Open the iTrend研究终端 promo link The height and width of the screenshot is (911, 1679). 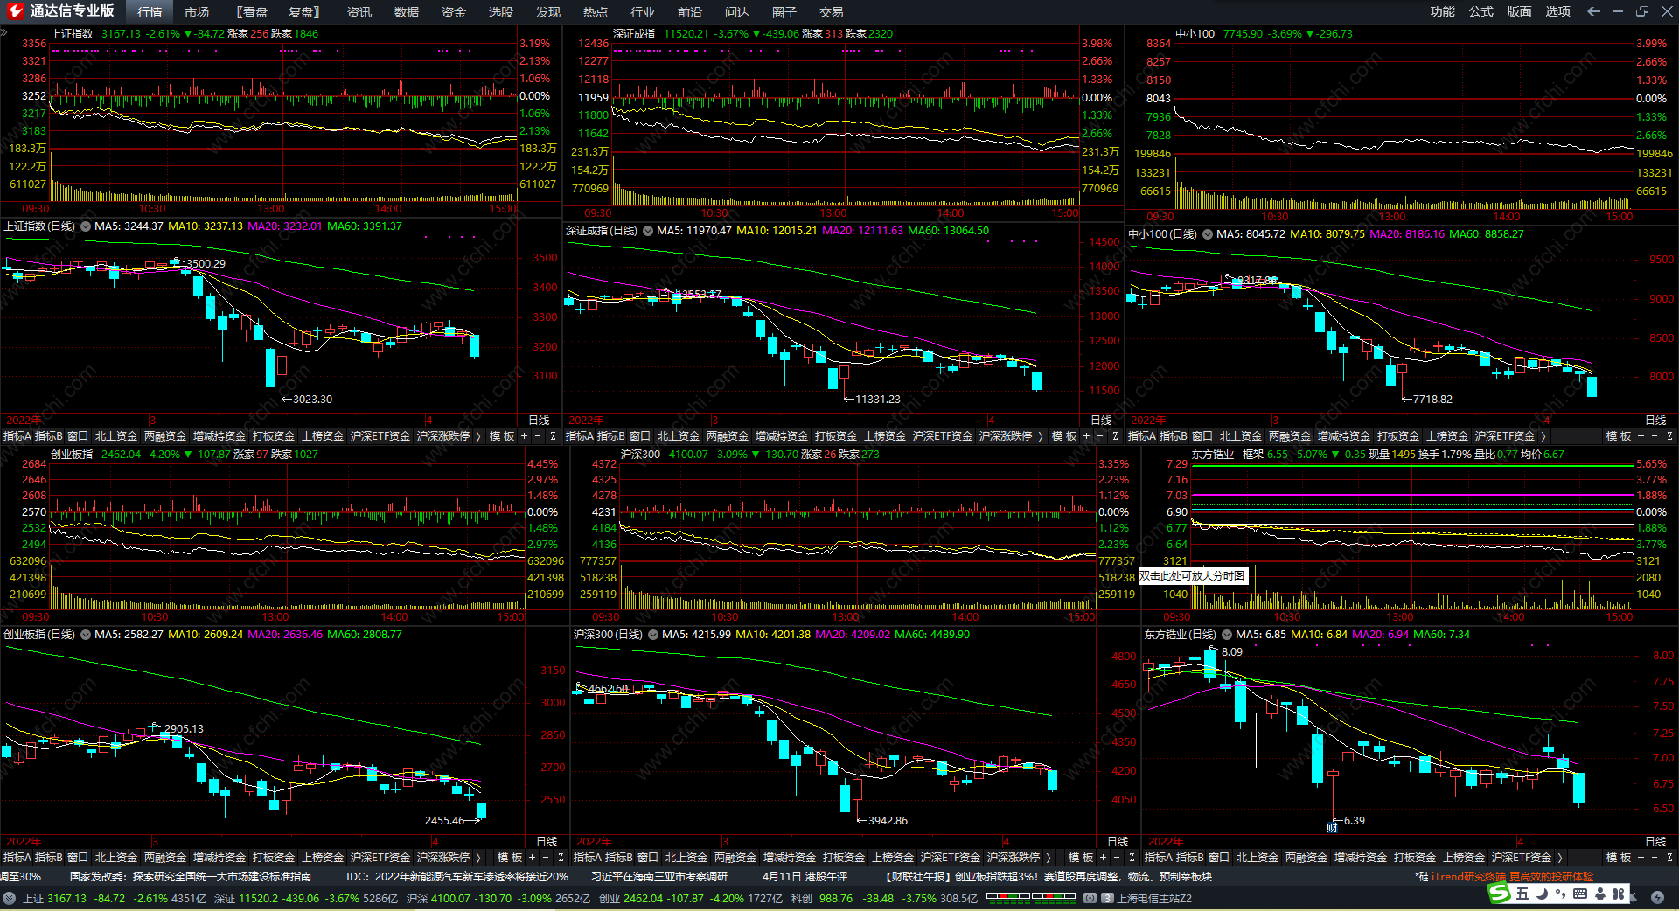[x=1512, y=876]
